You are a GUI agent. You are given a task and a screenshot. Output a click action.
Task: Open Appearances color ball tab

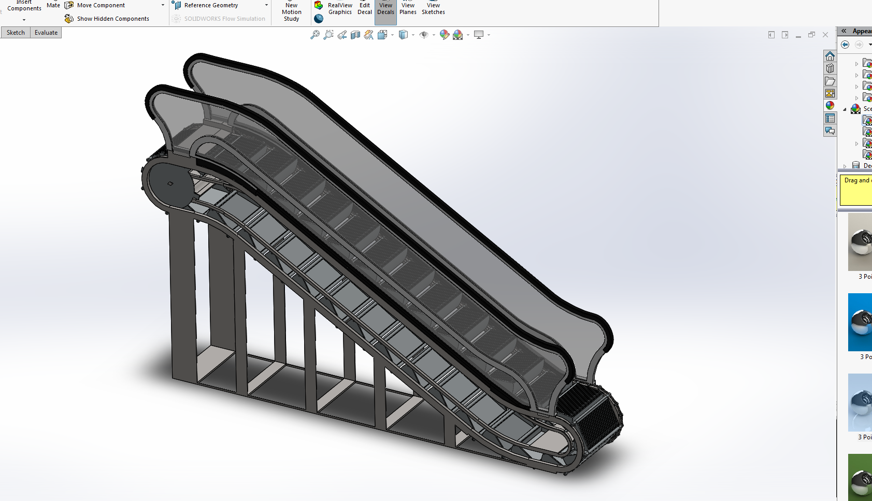830,106
